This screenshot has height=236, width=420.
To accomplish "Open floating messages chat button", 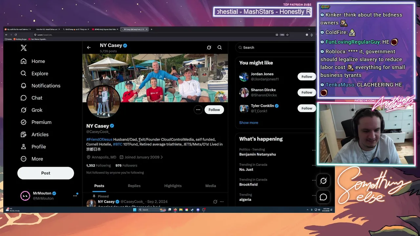I will coord(324,197).
